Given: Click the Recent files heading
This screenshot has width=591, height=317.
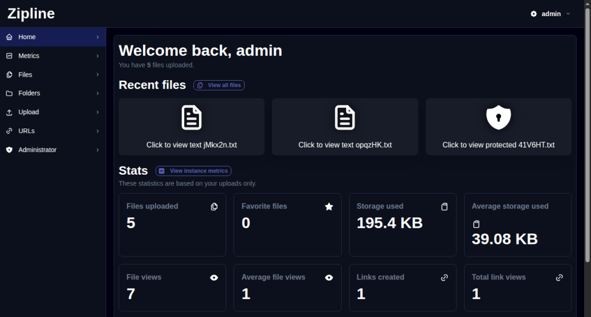Looking at the screenshot, I should pos(152,85).
